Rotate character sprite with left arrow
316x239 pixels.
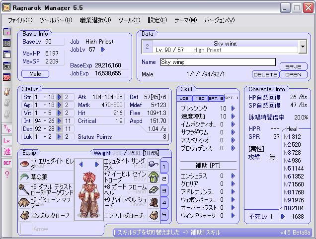[x=81, y=165]
